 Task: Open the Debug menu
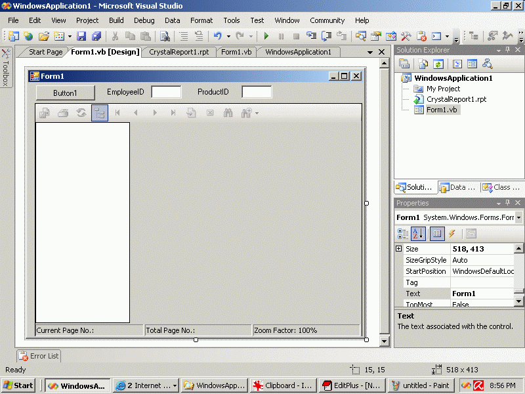[144, 20]
